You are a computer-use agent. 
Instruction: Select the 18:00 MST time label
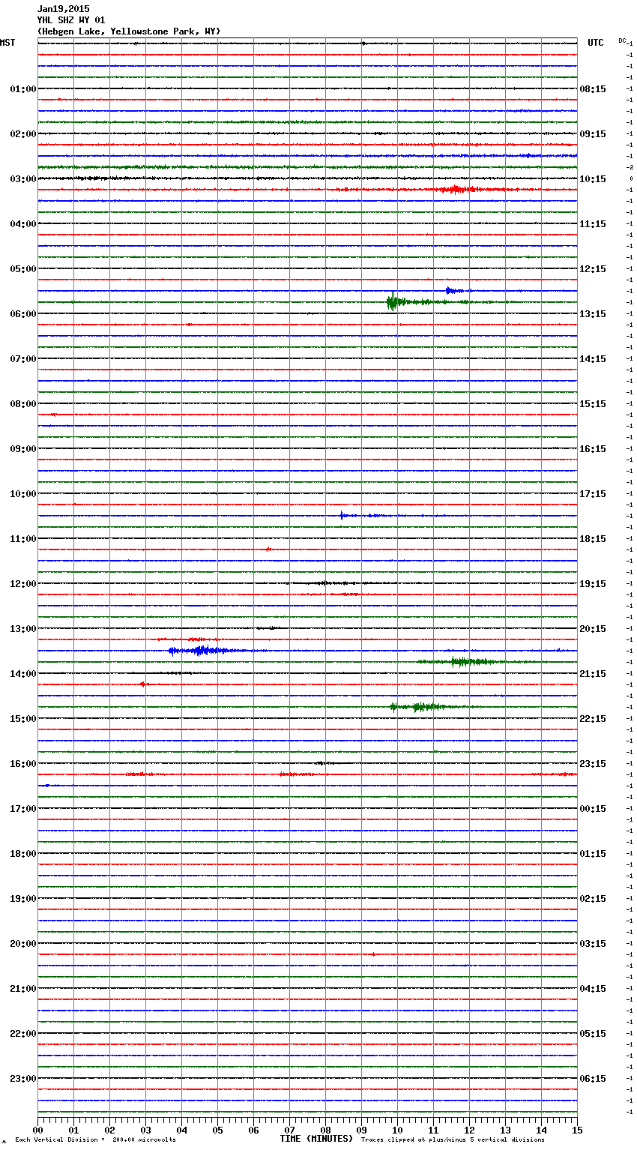22,854
